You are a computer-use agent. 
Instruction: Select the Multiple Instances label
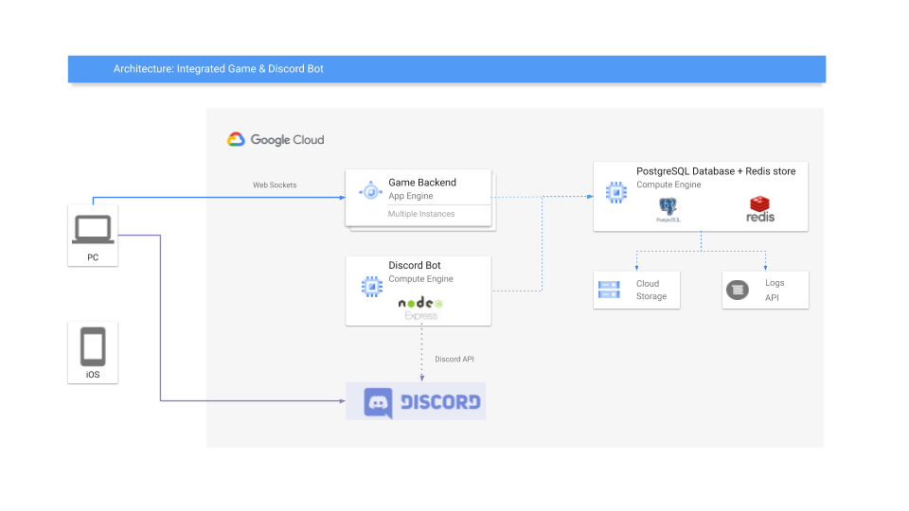pyautogui.click(x=420, y=214)
